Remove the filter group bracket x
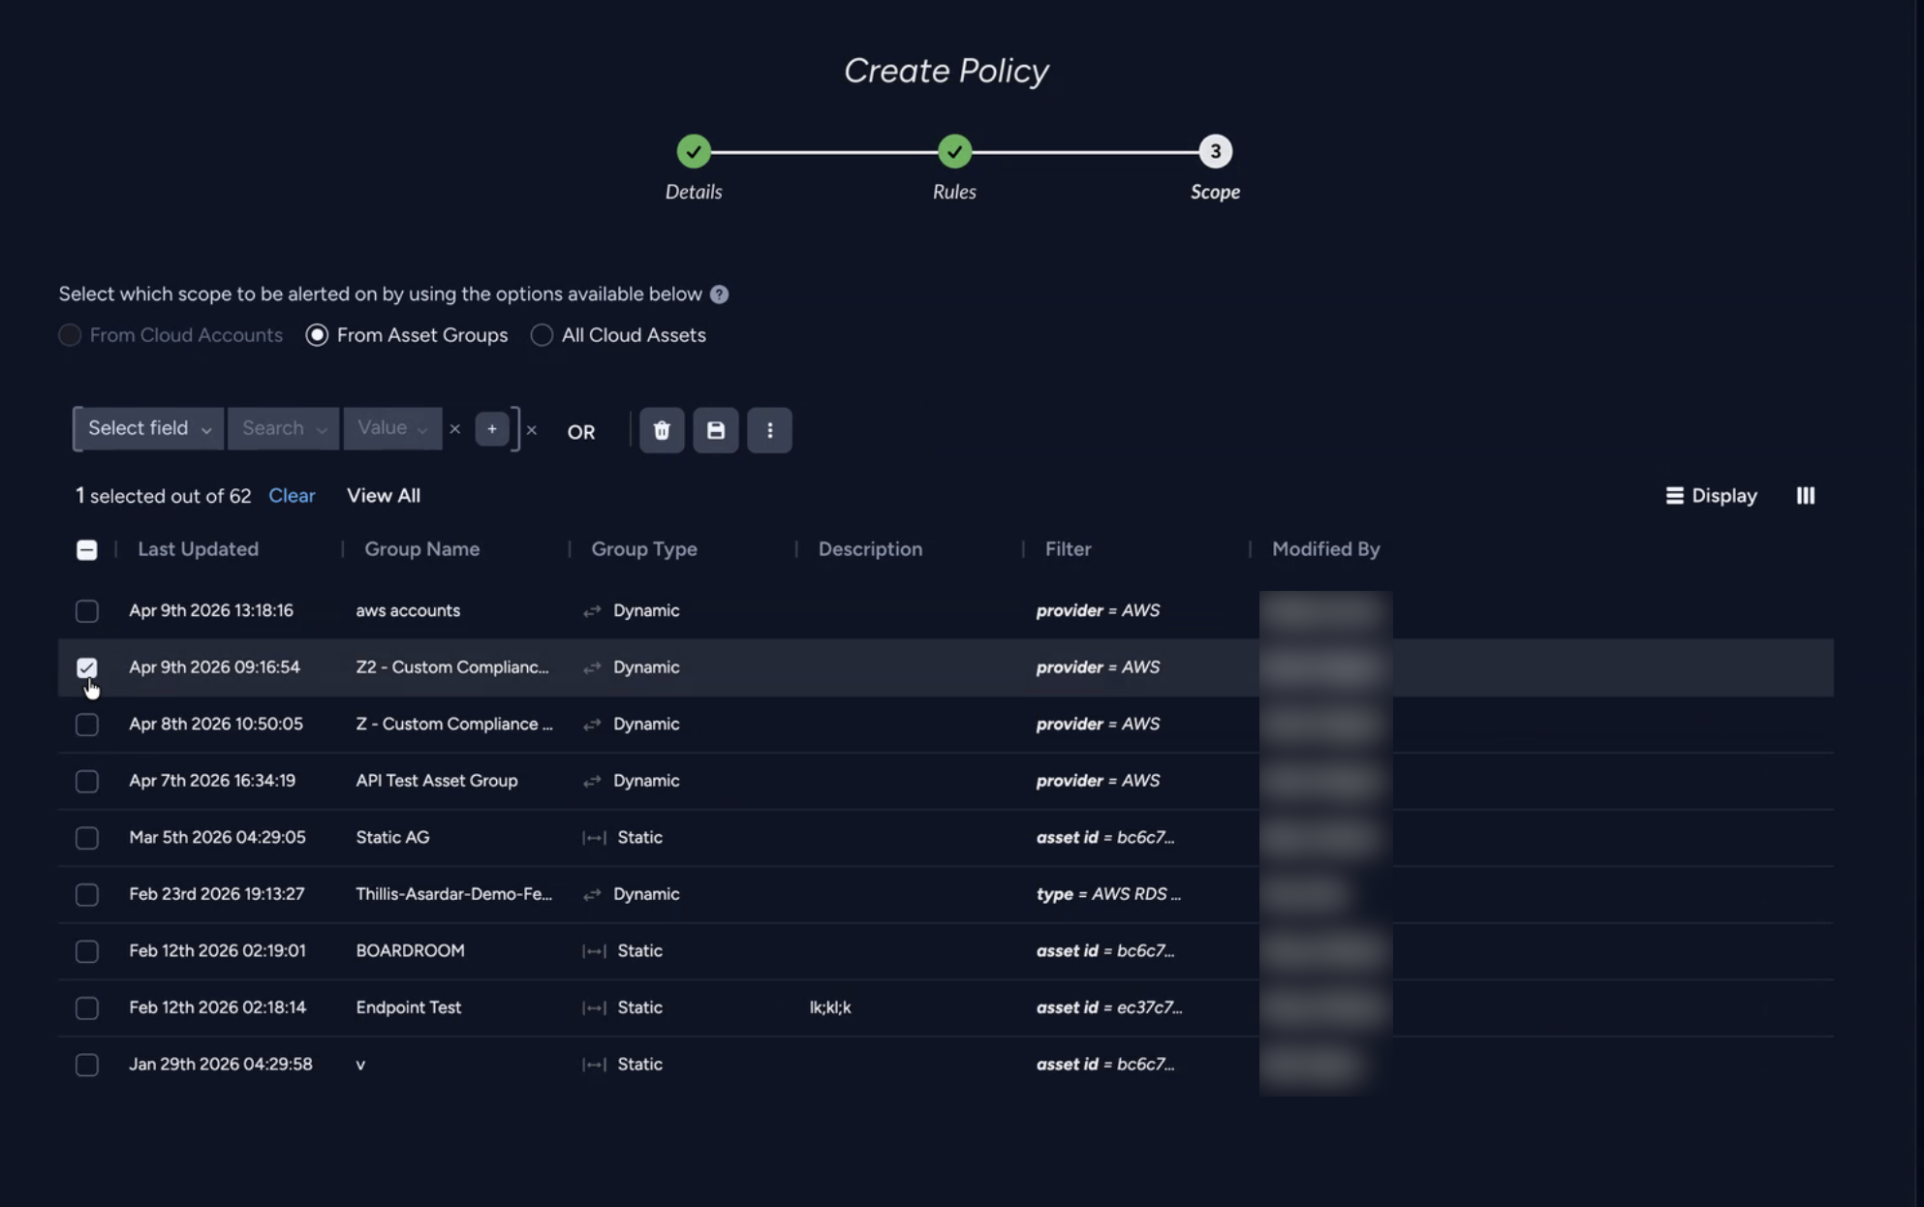 pyautogui.click(x=531, y=430)
